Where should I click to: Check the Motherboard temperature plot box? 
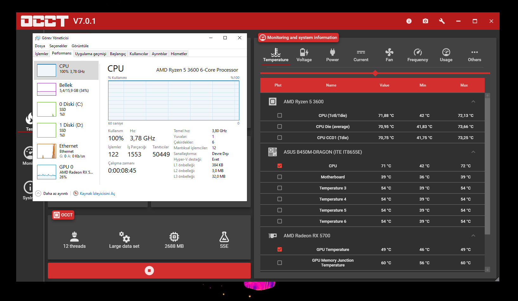tap(280, 177)
